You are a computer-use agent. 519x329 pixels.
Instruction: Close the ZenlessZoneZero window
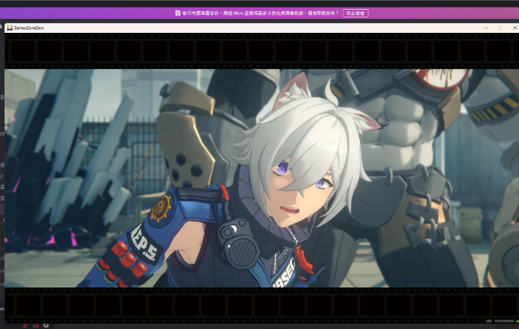coord(515,28)
